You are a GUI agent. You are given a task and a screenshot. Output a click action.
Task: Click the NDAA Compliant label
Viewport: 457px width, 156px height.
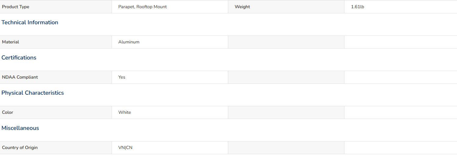(x=20, y=77)
